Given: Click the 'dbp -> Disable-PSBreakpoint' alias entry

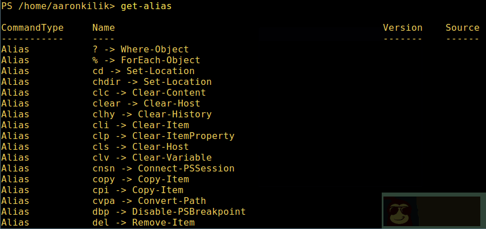Looking at the screenshot, I should pos(169,212).
